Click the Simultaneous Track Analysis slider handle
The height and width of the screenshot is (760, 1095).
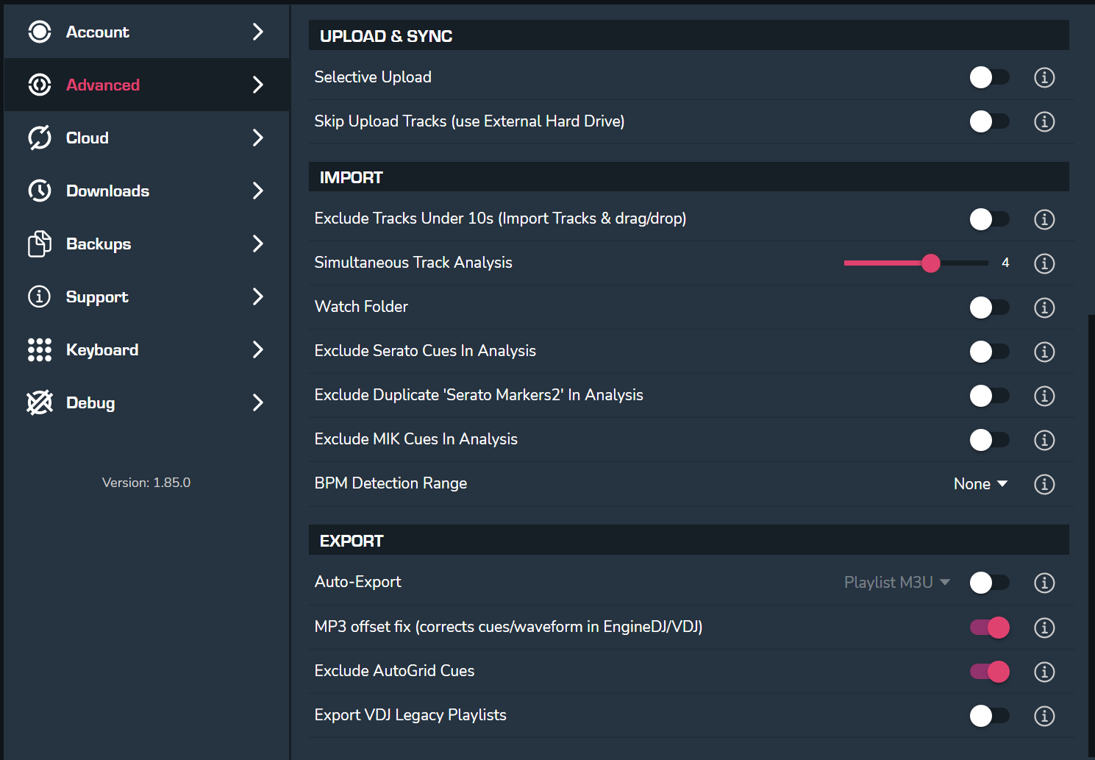(931, 263)
